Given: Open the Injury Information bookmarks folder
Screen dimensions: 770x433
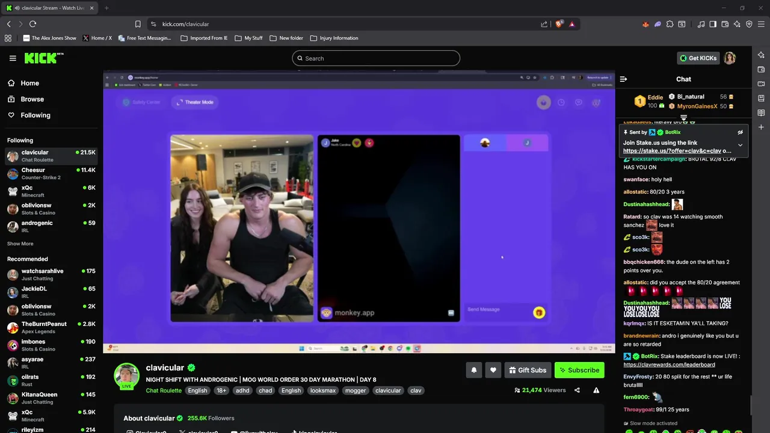Looking at the screenshot, I should (x=334, y=38).
